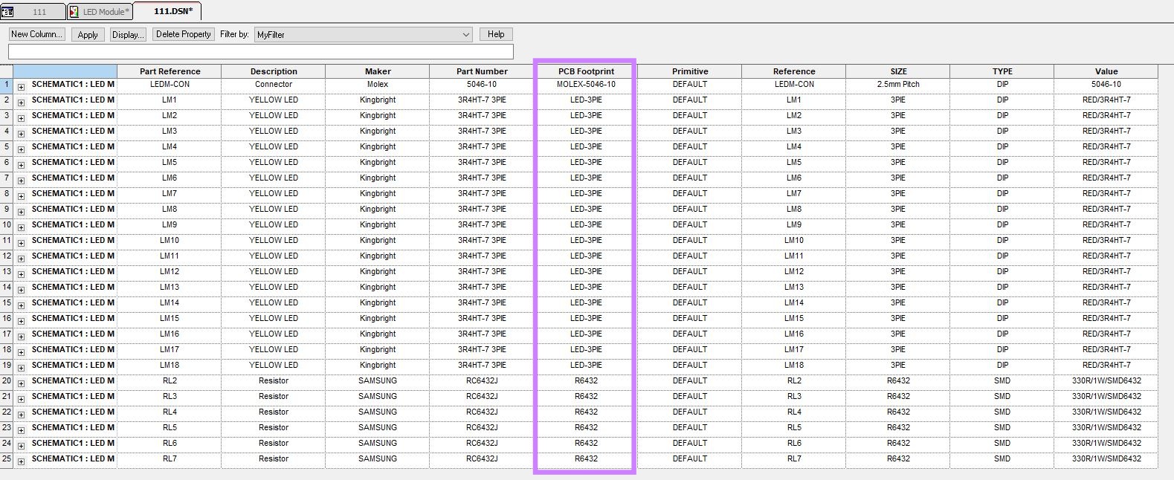Click the 3PIE size cell for LM8

click(x=898, y=210)
